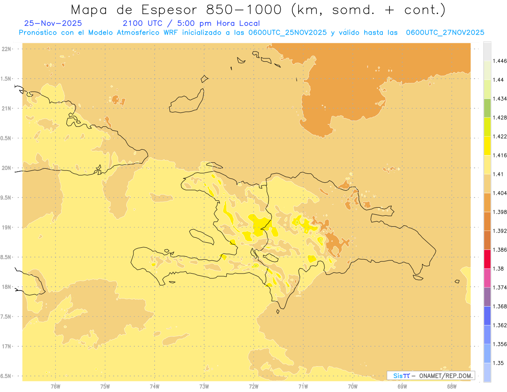Click the color bar value '1.404'

500,193
